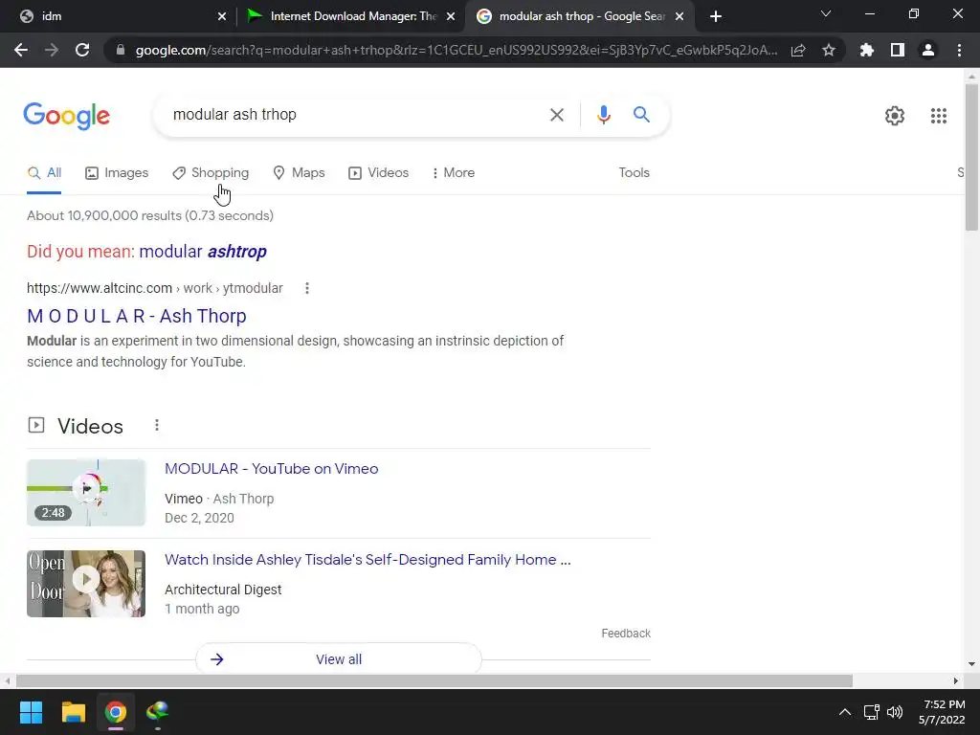Open the Chrome extensions puzzle icon
The width and height of the screenshot is (980, 735).
[x=866, y=50]
